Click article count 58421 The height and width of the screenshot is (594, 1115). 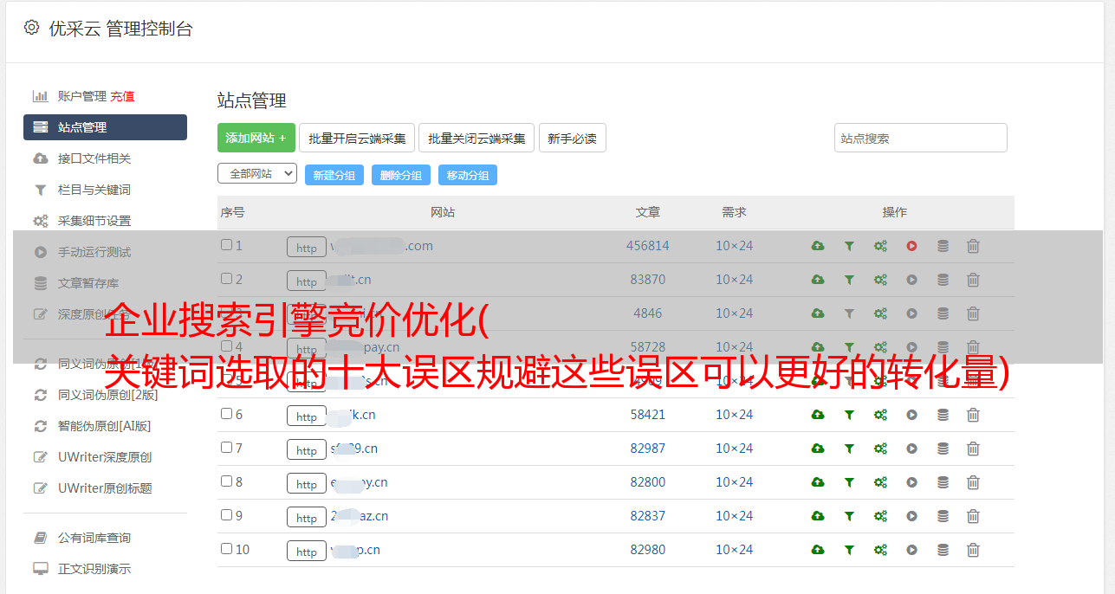(648, 415)
